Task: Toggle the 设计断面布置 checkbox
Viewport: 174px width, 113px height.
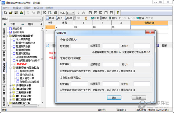Action: point(14,39)
